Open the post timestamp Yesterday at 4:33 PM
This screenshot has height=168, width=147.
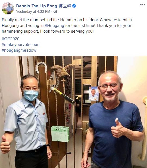(33, 11)
